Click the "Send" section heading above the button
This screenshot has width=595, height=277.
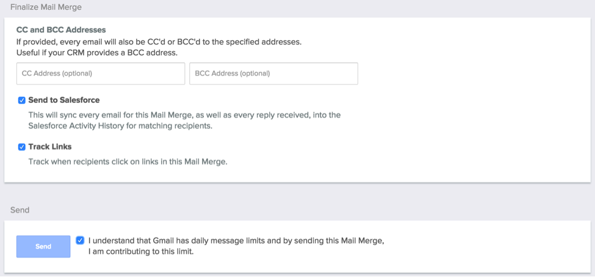20,210
